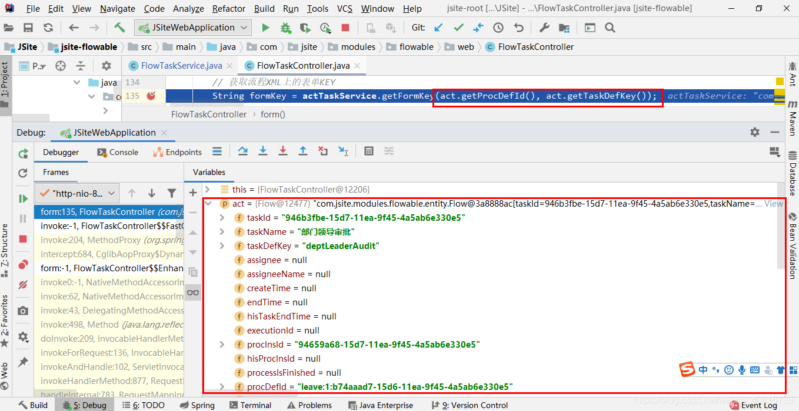The height and width of the screenshot is (411, 799).
Task: Click the Step Into debugger icon
Action: point(263,151)
